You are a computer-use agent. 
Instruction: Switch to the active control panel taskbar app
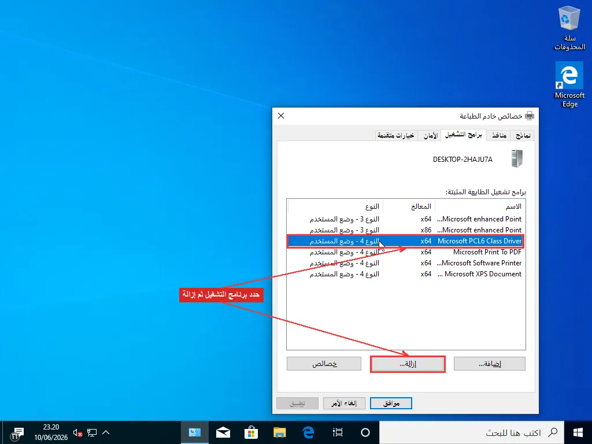click(195, 432)
